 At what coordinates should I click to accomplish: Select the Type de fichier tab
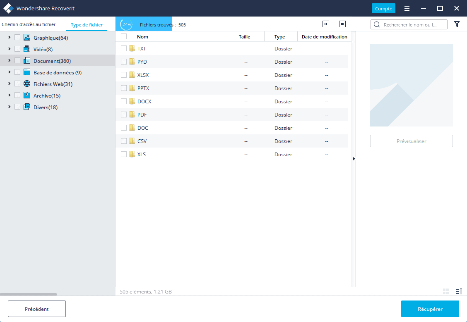click(x=87, y=25)
